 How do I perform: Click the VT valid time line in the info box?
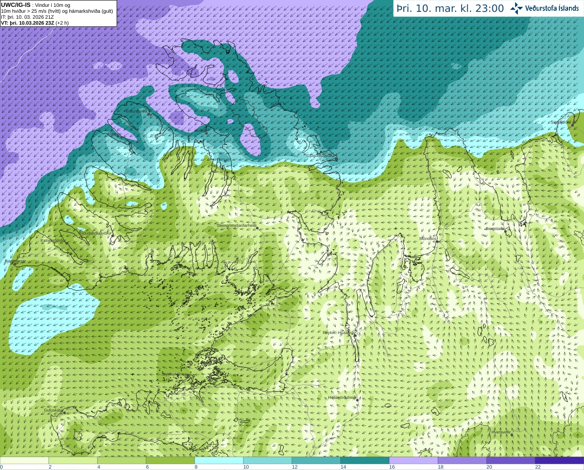coord(35,23)
